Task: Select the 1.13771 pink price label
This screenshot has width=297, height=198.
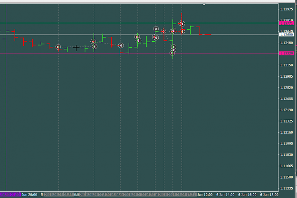Action: 287,23
